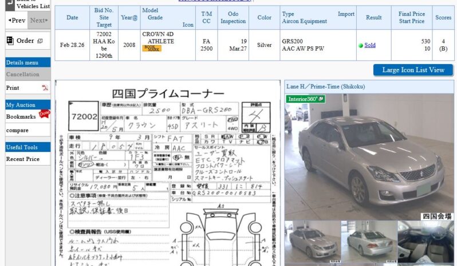Select the rear-view thumbnail photo
457x266 pixels.
369,243
